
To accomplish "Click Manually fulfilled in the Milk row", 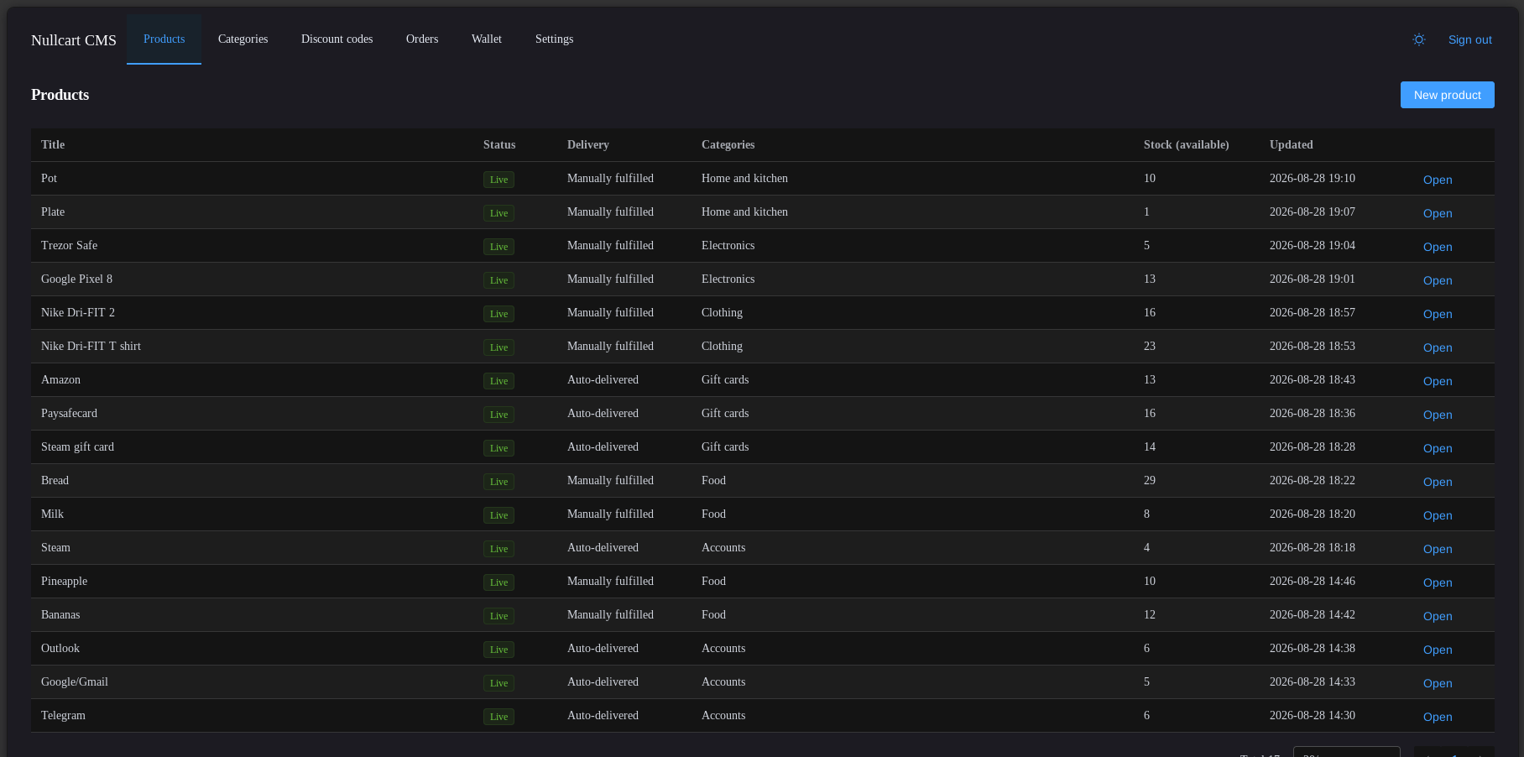I will point(610,514).
